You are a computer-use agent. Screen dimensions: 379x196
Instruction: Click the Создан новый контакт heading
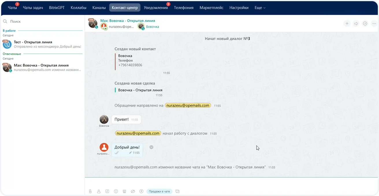(135, 49)
